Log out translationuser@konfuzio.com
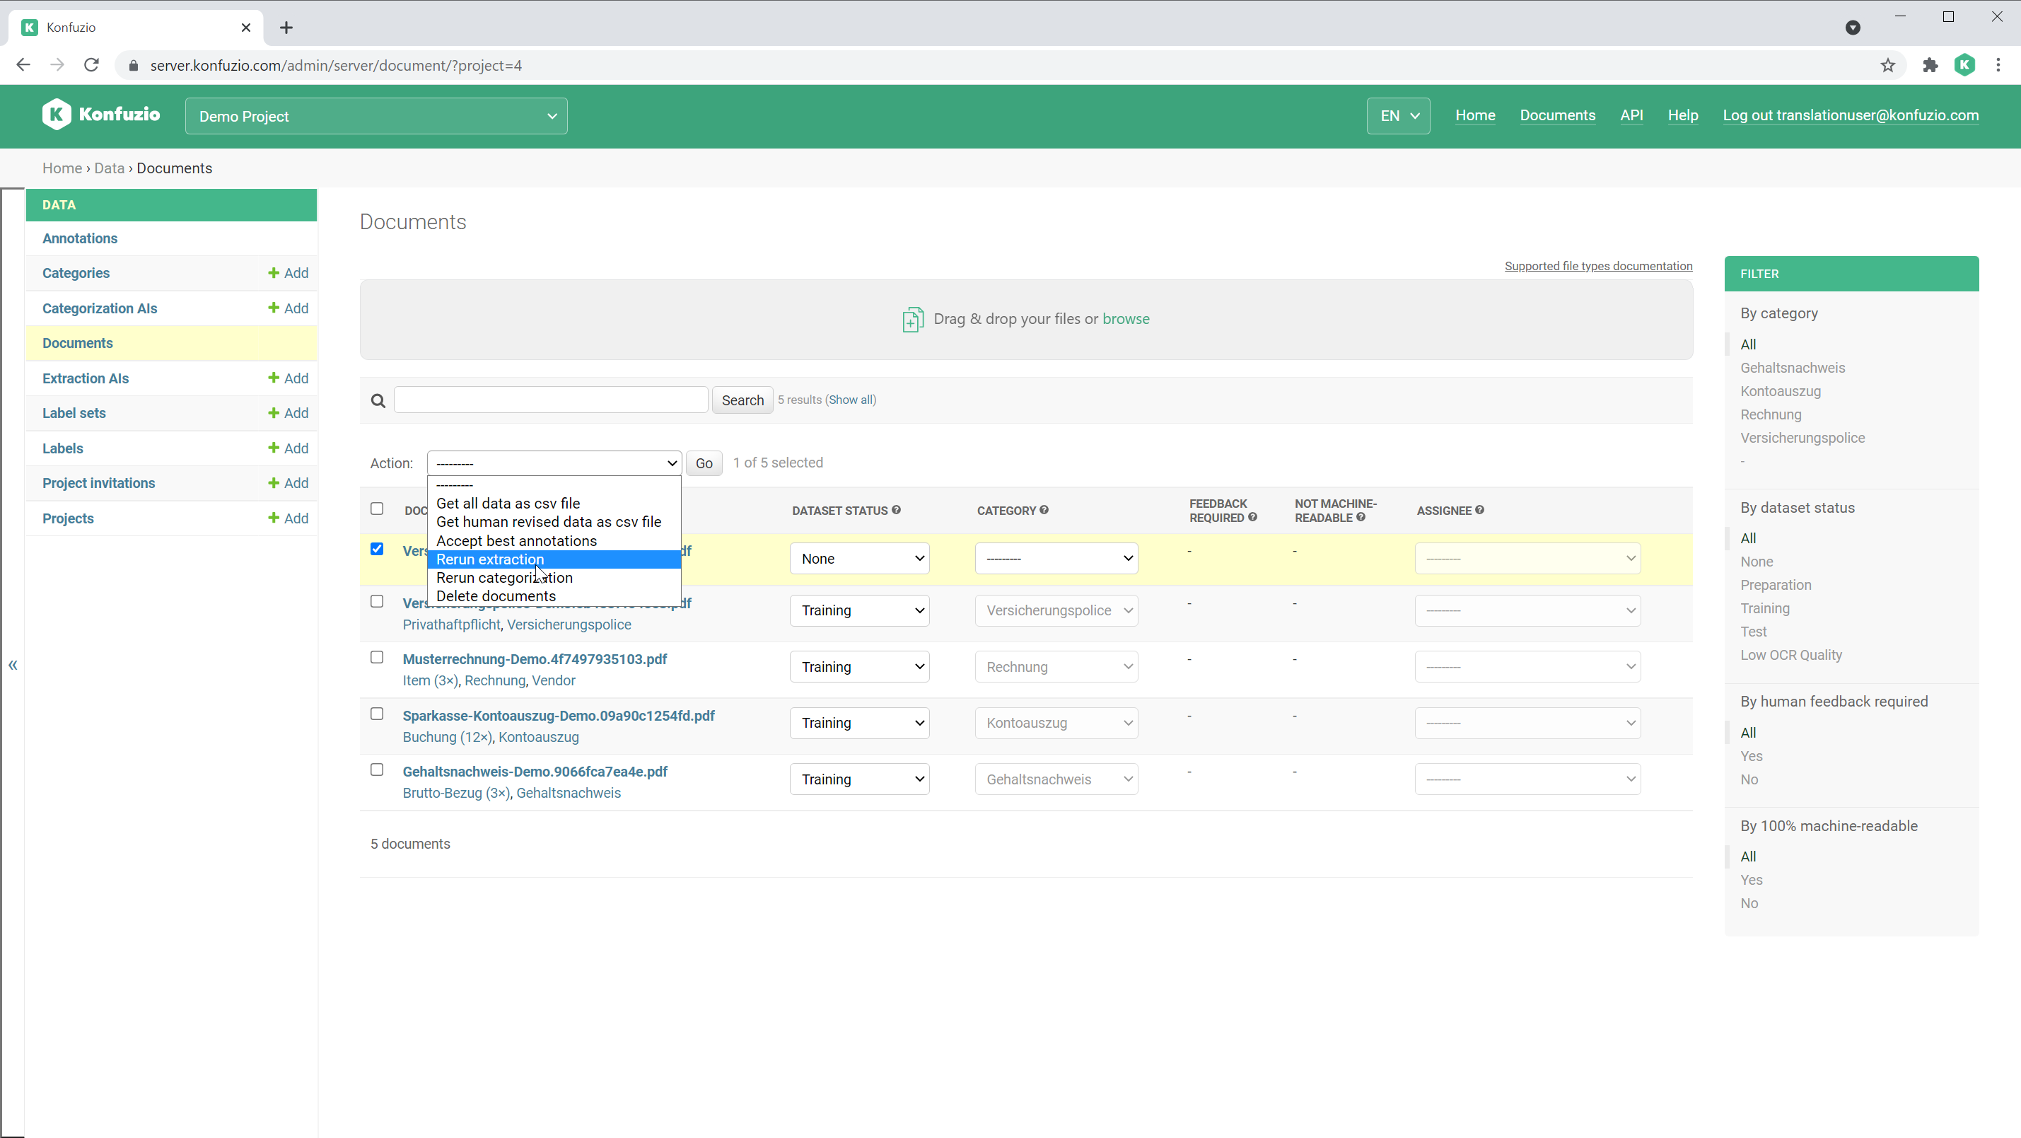 click(x=1850, y=115)
